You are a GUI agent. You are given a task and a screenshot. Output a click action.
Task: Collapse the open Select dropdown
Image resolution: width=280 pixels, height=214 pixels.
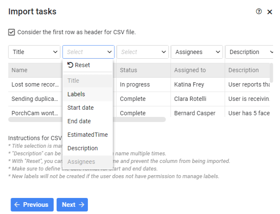click(x=88, y=52)
